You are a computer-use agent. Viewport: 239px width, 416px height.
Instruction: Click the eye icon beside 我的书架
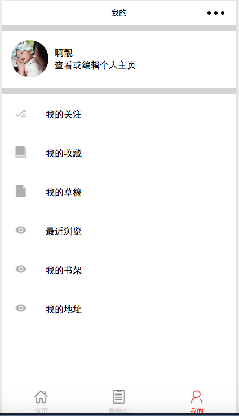point(21,269)
